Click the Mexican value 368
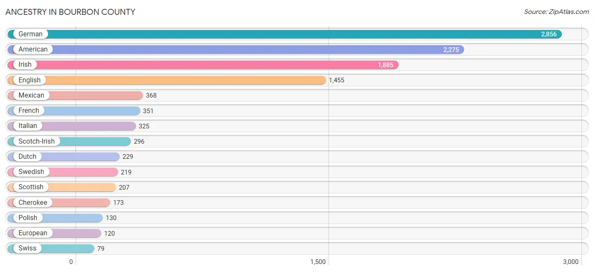The width and height of the screenshot is (594, 272). (x=151, y=95)
